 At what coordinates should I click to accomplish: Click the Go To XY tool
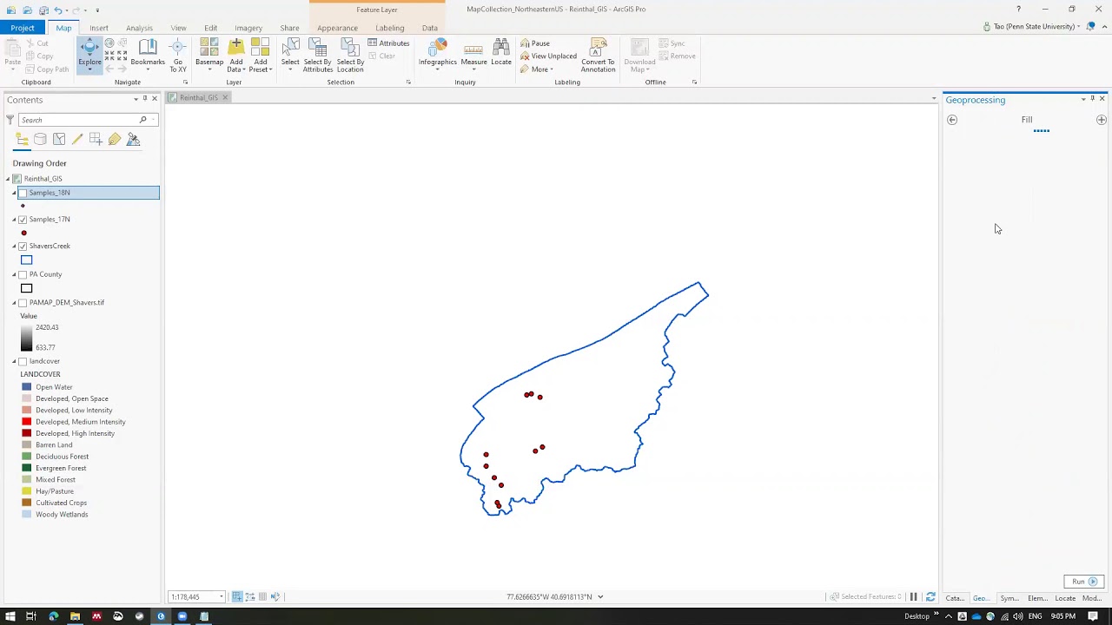coord(178,56)
